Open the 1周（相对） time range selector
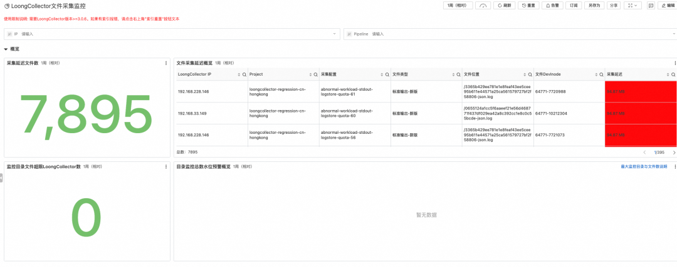 coord(457,6)
